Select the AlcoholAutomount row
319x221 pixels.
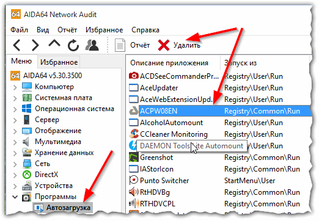219,123
